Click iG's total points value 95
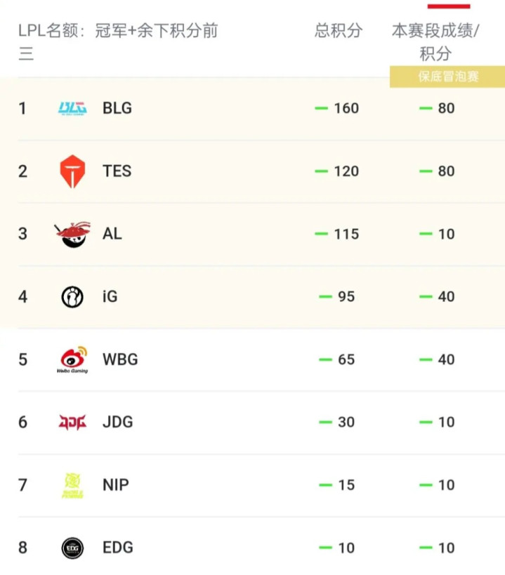This screenshot has width=505, height=575. (346, 297)
